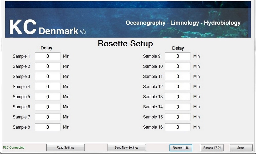The image size is (256, 154).
Task: Switch to the Rosette 1-16 page
Action: [181, 148]
